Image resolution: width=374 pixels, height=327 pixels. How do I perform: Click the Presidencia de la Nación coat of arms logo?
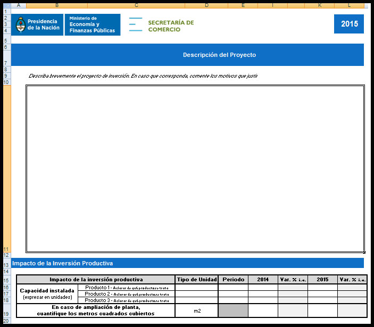click(21, 24)
